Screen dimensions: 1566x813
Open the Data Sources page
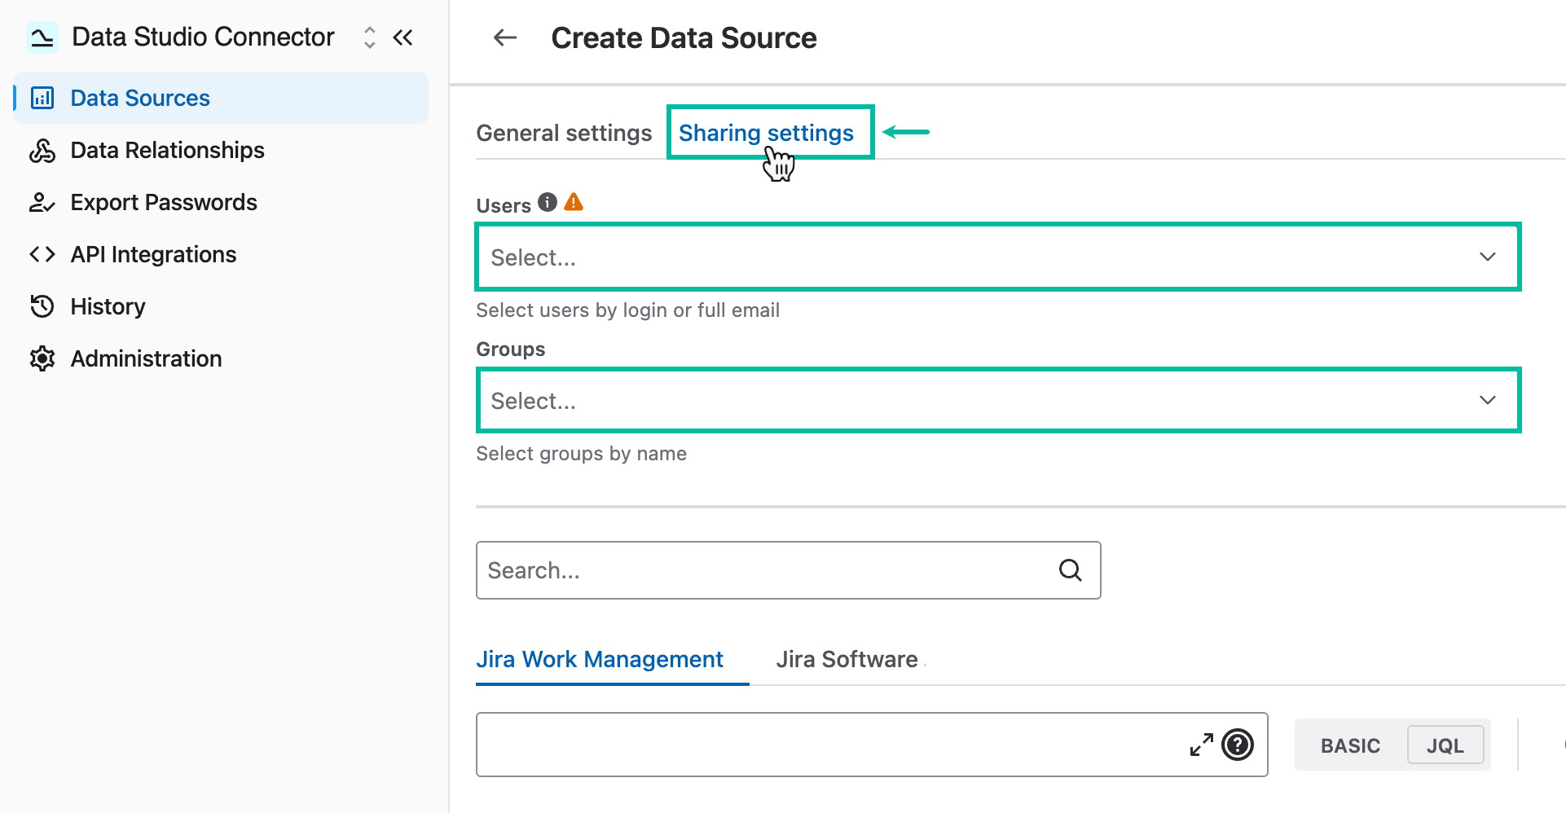pyautogui.click(x=221, y=98)
